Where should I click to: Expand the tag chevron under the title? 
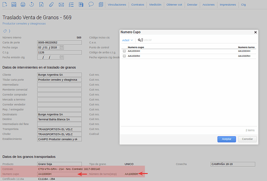click(9, 31)
